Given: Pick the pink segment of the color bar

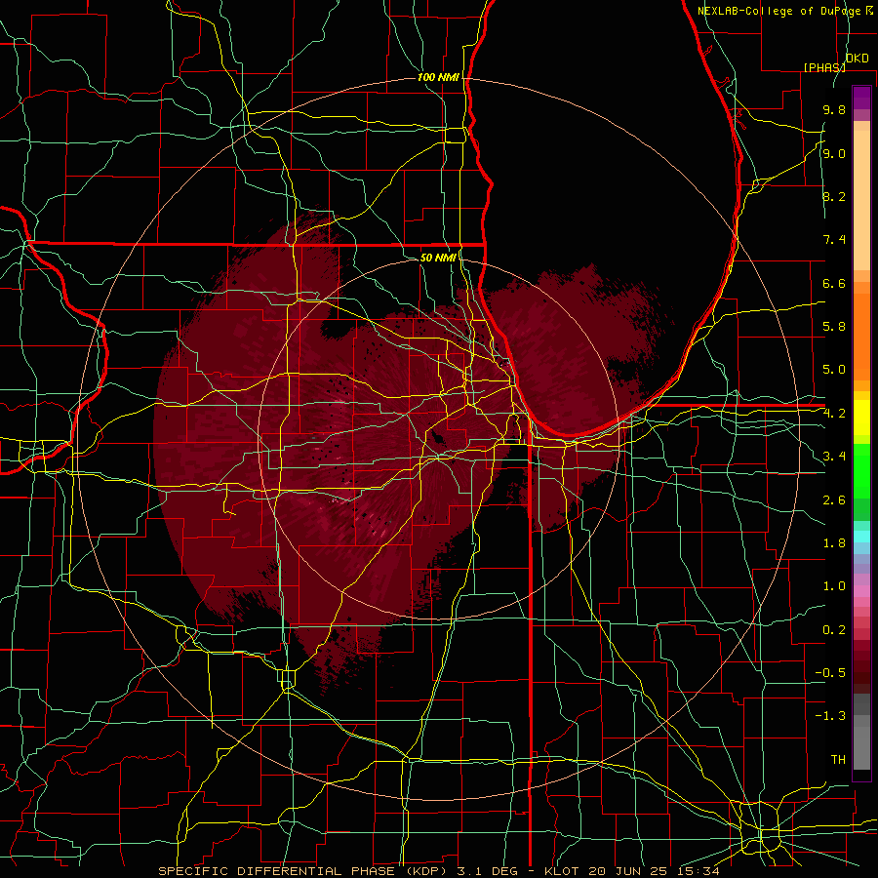Looking at the screenshot, I should pyautogui.click(x=861, y=591).
